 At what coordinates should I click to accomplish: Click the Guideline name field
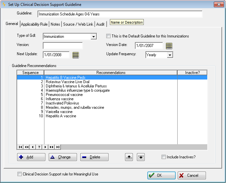(120, 14)
